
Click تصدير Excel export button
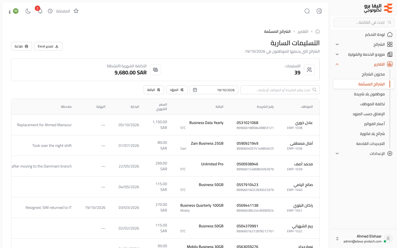(x=48, y=46)
